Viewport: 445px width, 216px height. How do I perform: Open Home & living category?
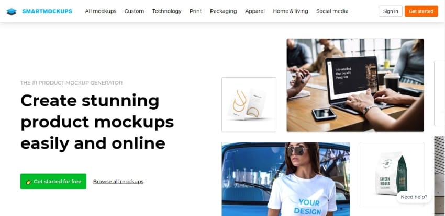[x=291, y=11]
